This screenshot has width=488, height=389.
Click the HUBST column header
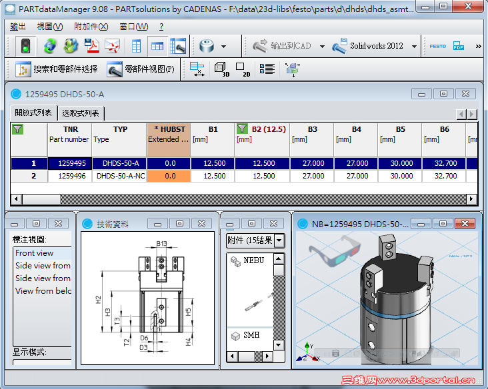pos(169,140)
